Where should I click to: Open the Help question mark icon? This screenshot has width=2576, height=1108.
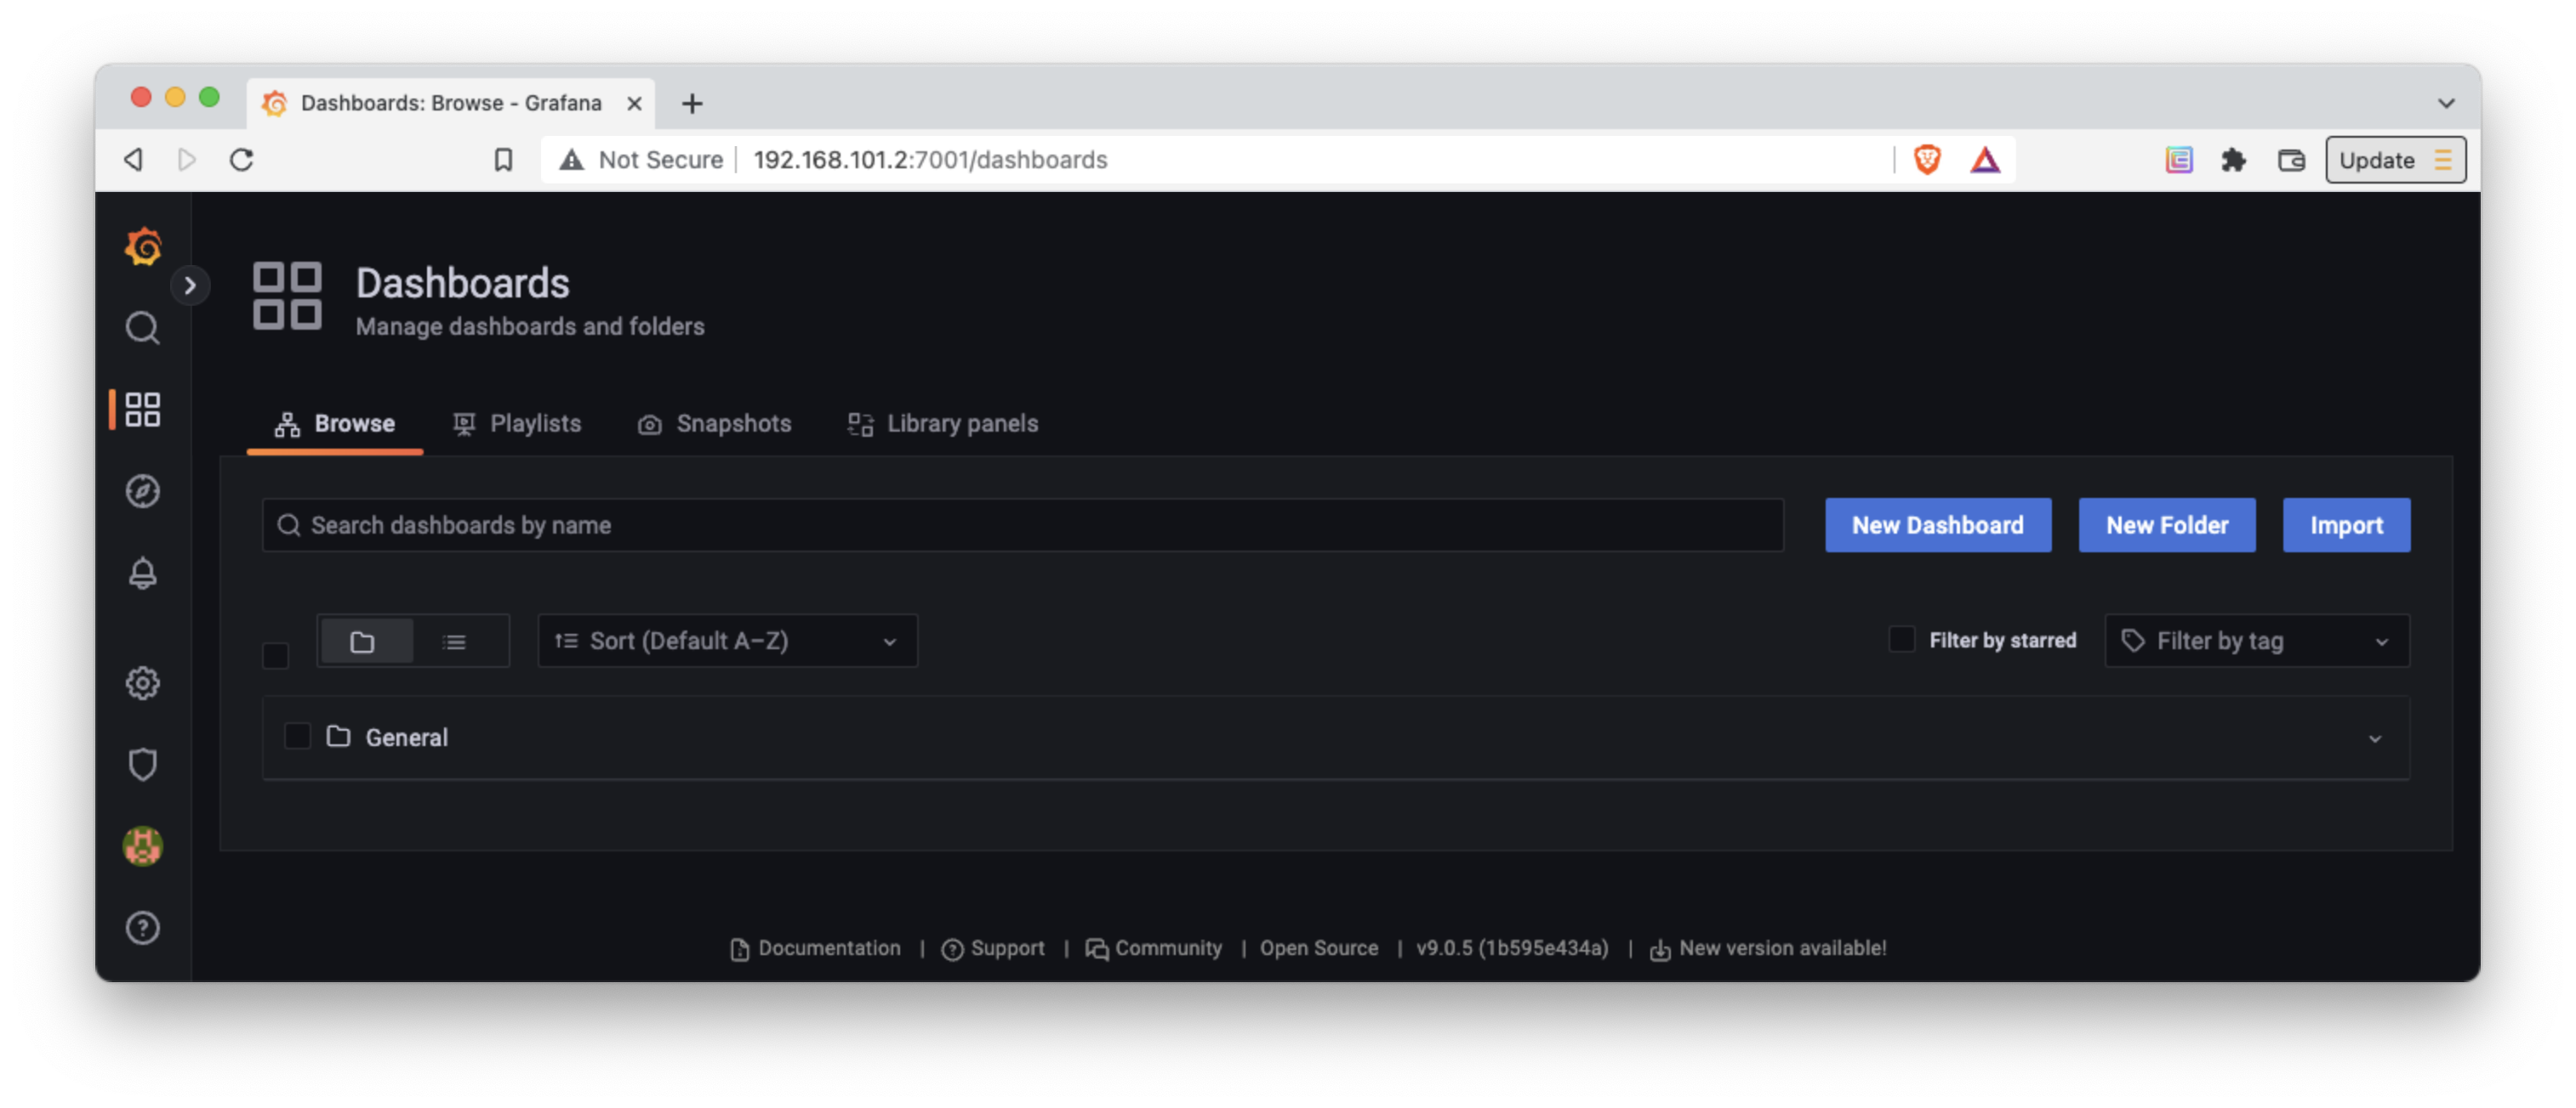[142, 928]
